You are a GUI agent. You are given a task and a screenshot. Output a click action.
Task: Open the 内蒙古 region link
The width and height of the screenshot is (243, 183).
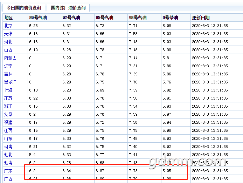pyautogui.click(x=10, y=58)
